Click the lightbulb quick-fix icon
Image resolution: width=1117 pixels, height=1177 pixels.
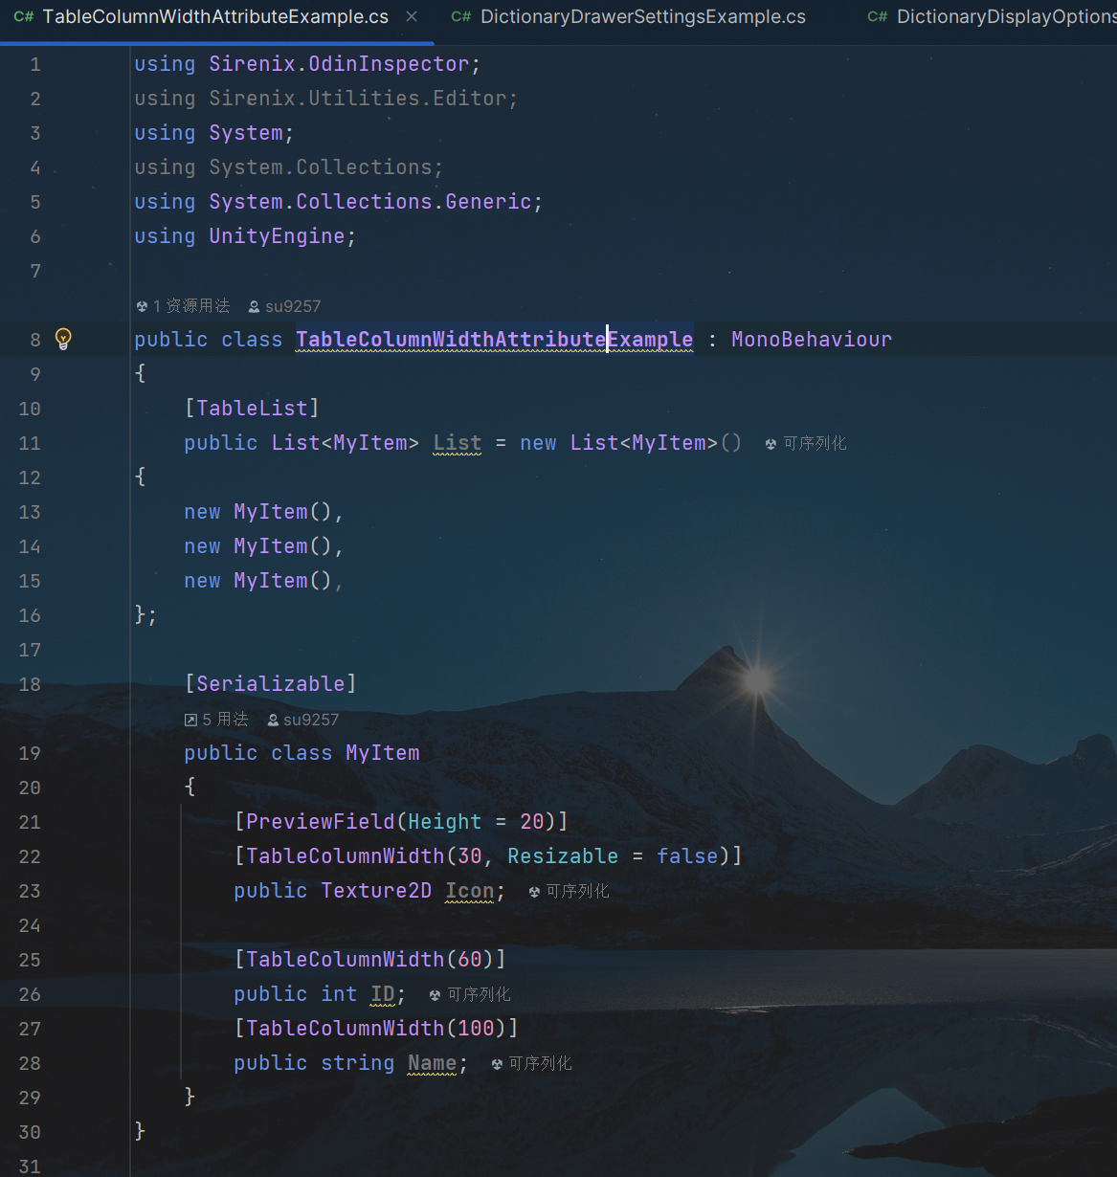click(x=63, y=338)
